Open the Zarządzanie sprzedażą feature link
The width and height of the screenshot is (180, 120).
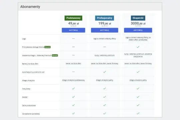31,114
